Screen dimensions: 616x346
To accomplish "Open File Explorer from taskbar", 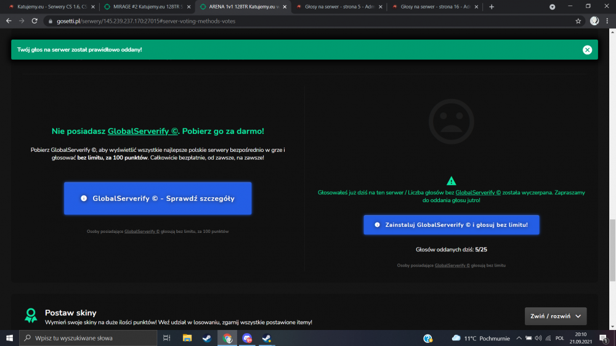I will 187,338.
